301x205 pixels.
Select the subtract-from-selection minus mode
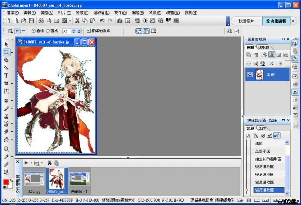pos(24,31)
